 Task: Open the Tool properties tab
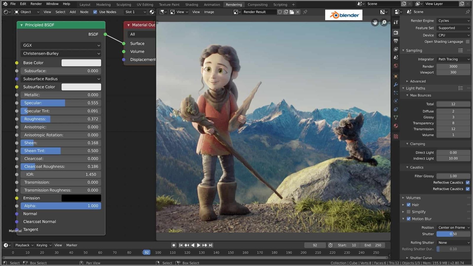396,22
